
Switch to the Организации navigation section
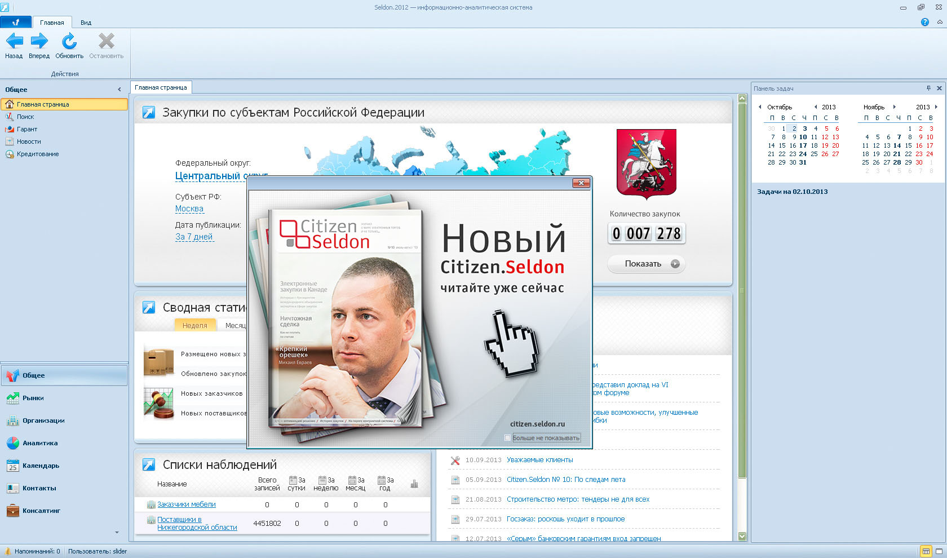tap(64, 420)
